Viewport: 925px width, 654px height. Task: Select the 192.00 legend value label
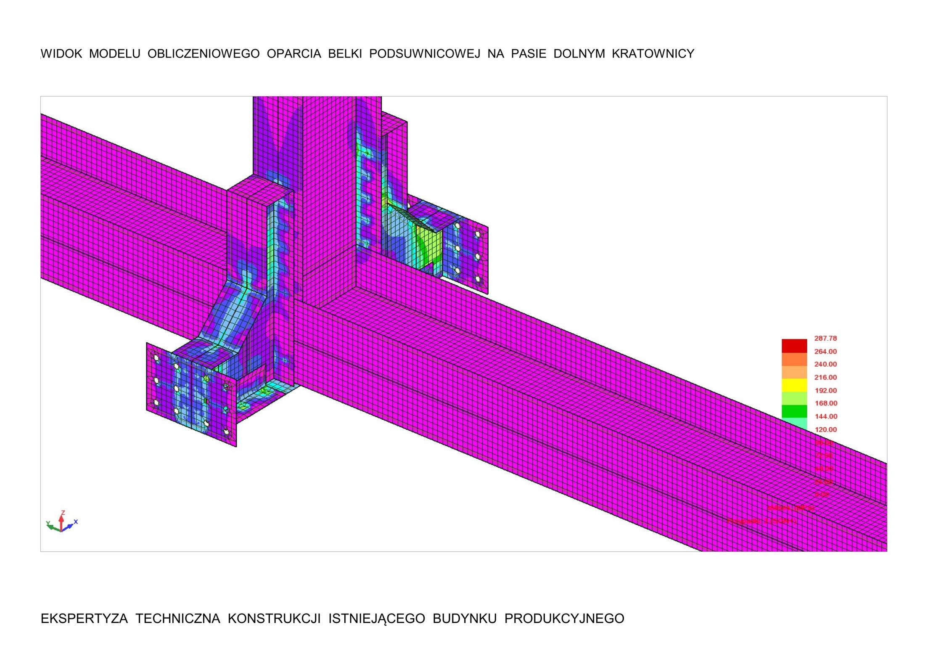(x=825, y=390)
